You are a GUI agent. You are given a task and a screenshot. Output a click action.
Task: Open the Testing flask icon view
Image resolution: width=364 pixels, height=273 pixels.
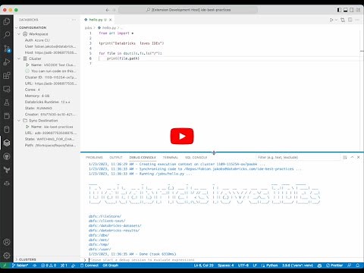[7, 102]
